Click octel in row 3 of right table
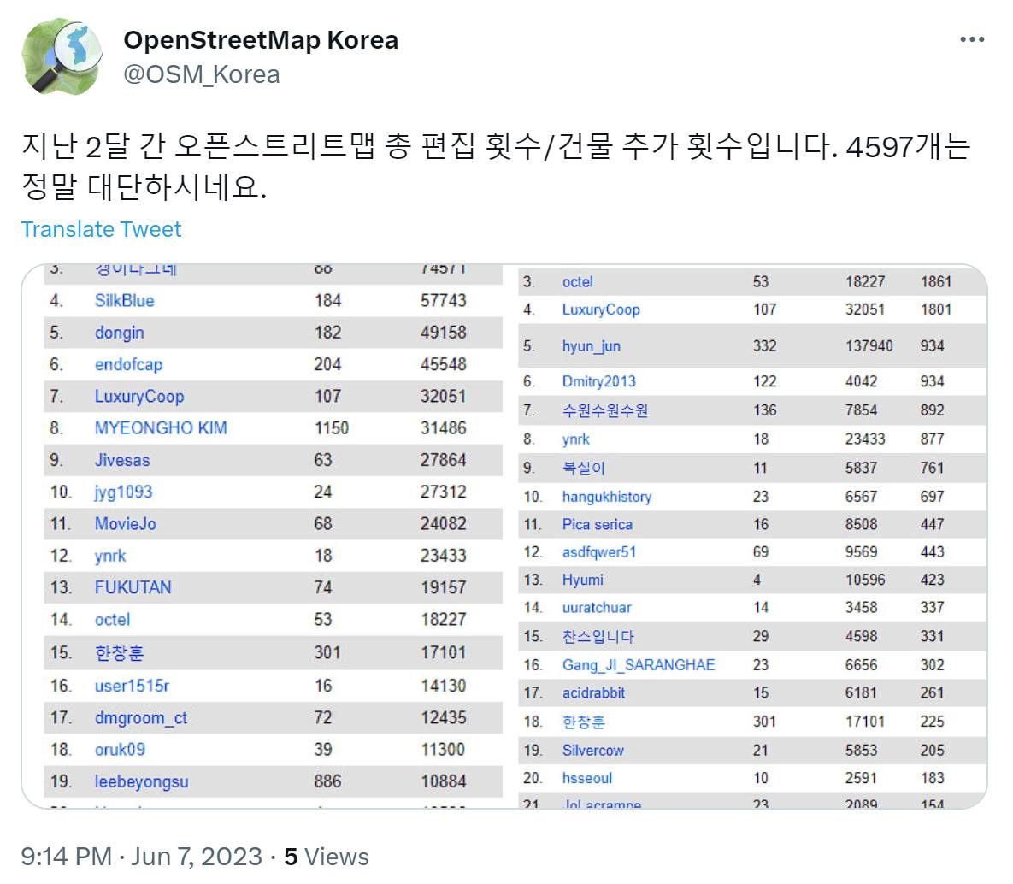 [x=578, y=282]
